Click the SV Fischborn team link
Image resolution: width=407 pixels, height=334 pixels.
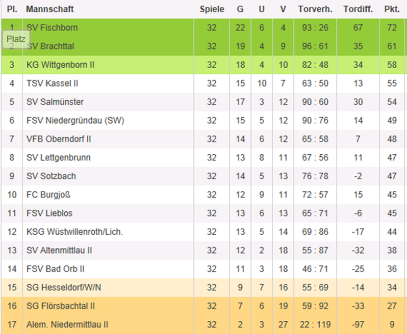coord(52,27)
